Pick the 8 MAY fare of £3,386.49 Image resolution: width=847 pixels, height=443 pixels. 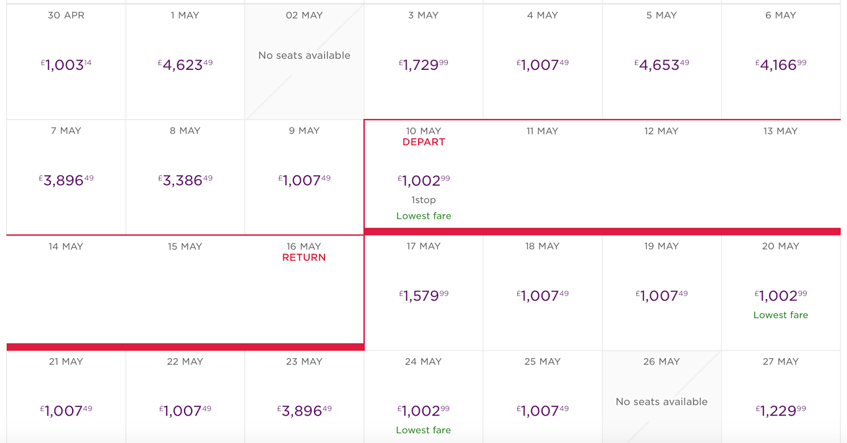coord(185,177)
